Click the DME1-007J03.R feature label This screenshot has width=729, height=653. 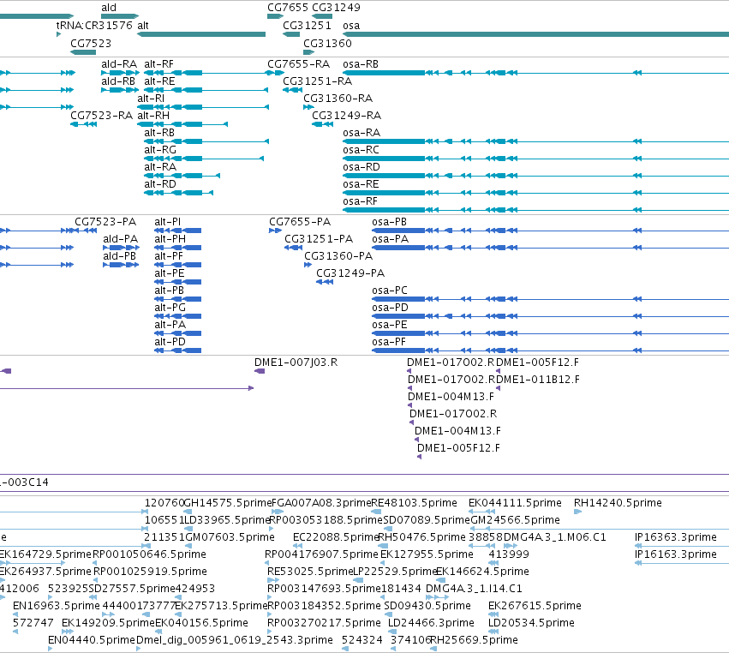tap(296, 362)
